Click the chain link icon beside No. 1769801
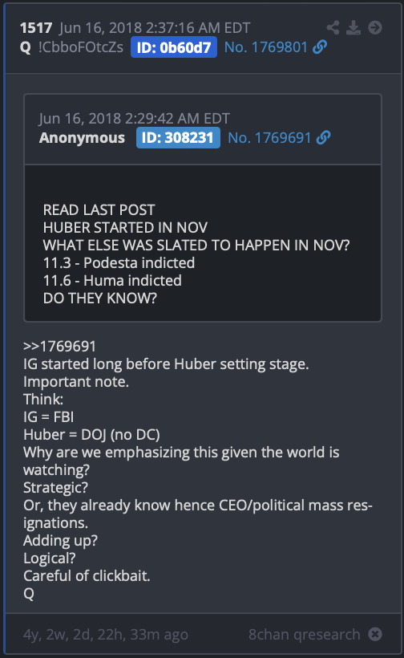Screen dimensions: 404x658 pos(320,47)
